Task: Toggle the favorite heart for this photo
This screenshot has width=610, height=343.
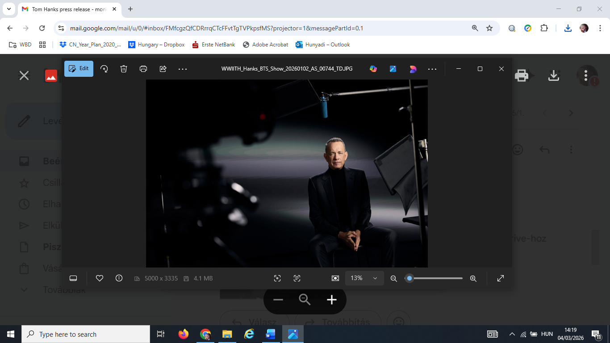Action: click(100, 278)
